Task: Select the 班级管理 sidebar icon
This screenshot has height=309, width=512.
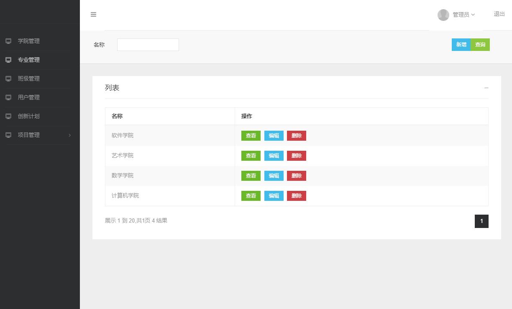Action: [8, 79]
